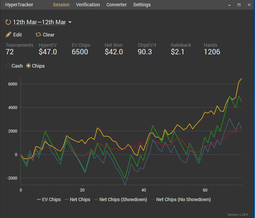
Task: Click the 20 x-axis label
Action: click(82, 190)
